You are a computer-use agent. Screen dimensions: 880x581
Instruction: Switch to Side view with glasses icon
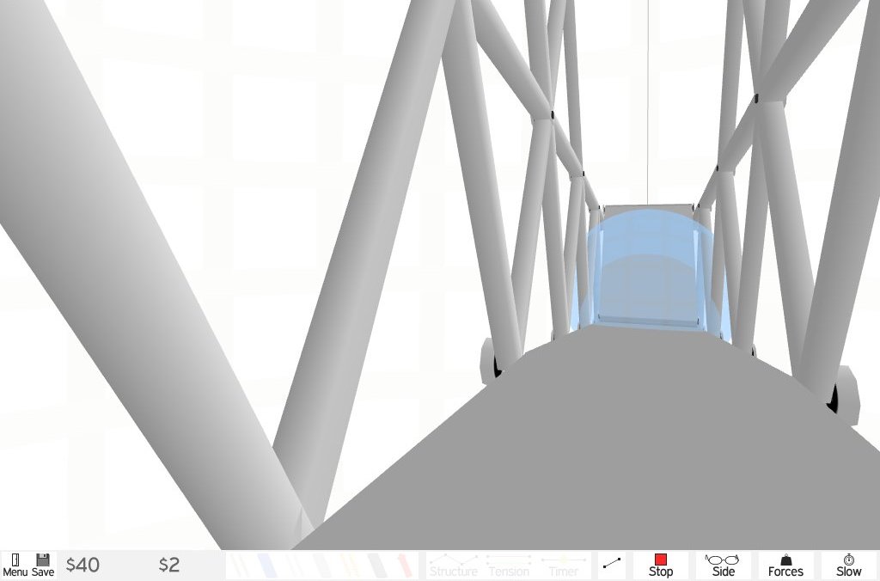pos(723,565)
